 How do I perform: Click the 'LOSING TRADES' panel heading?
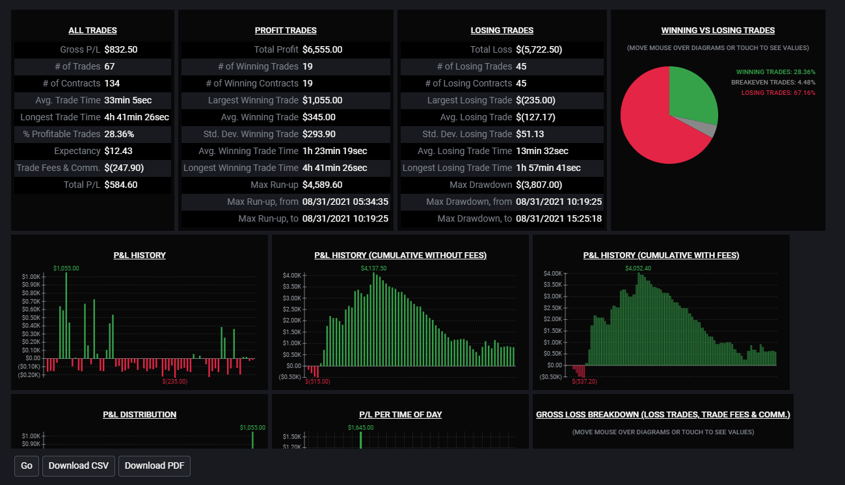coord(502,31)
